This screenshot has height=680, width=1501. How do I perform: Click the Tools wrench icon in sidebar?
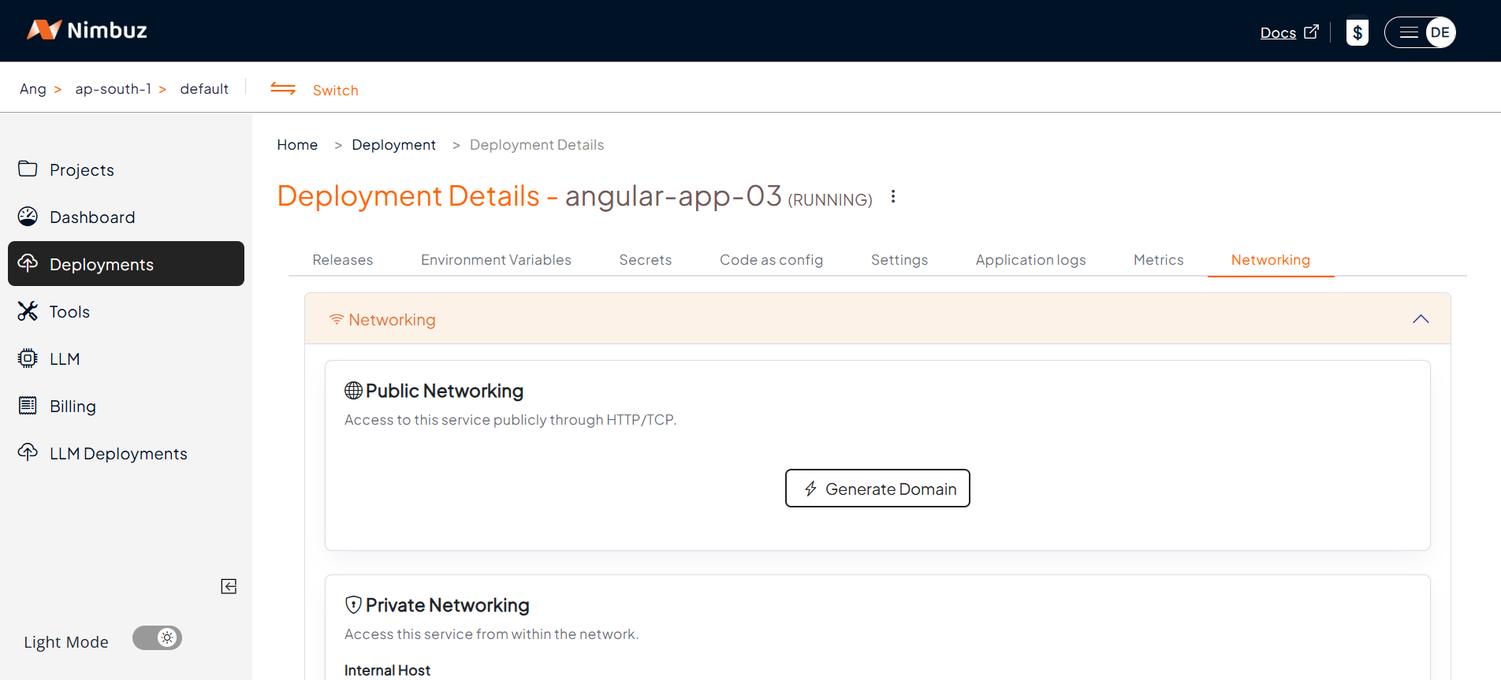pos(28,311)
